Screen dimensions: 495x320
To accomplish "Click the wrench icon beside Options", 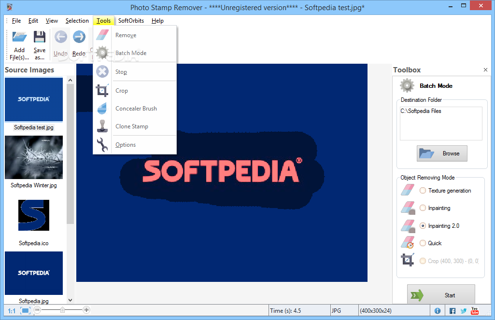I will [102, 145].
